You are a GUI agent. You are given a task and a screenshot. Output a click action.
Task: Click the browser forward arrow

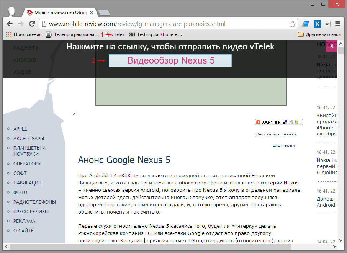pyautogui.click(x=21, y=24)
